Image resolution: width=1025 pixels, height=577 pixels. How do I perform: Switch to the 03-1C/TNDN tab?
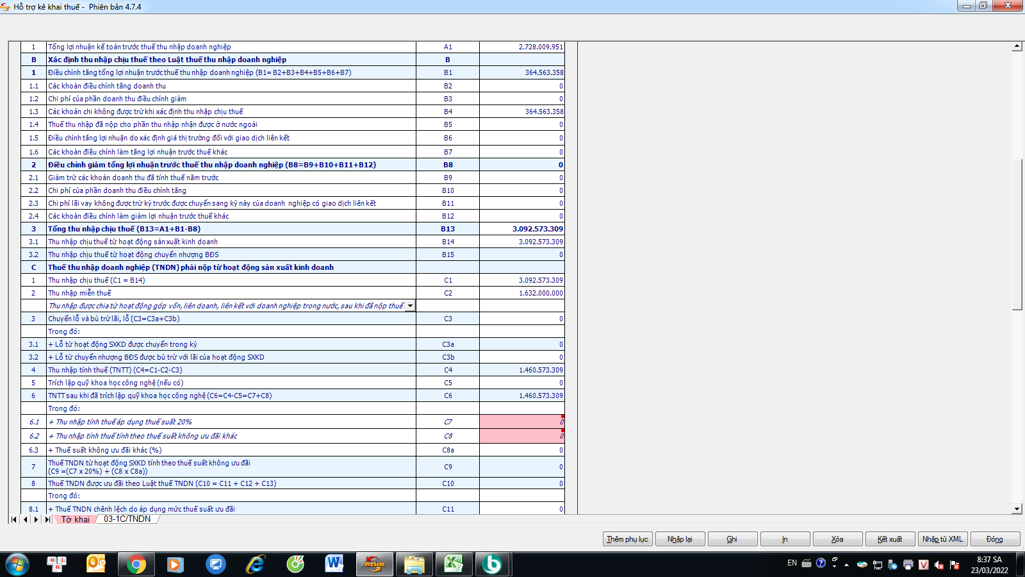coord(127,519)
